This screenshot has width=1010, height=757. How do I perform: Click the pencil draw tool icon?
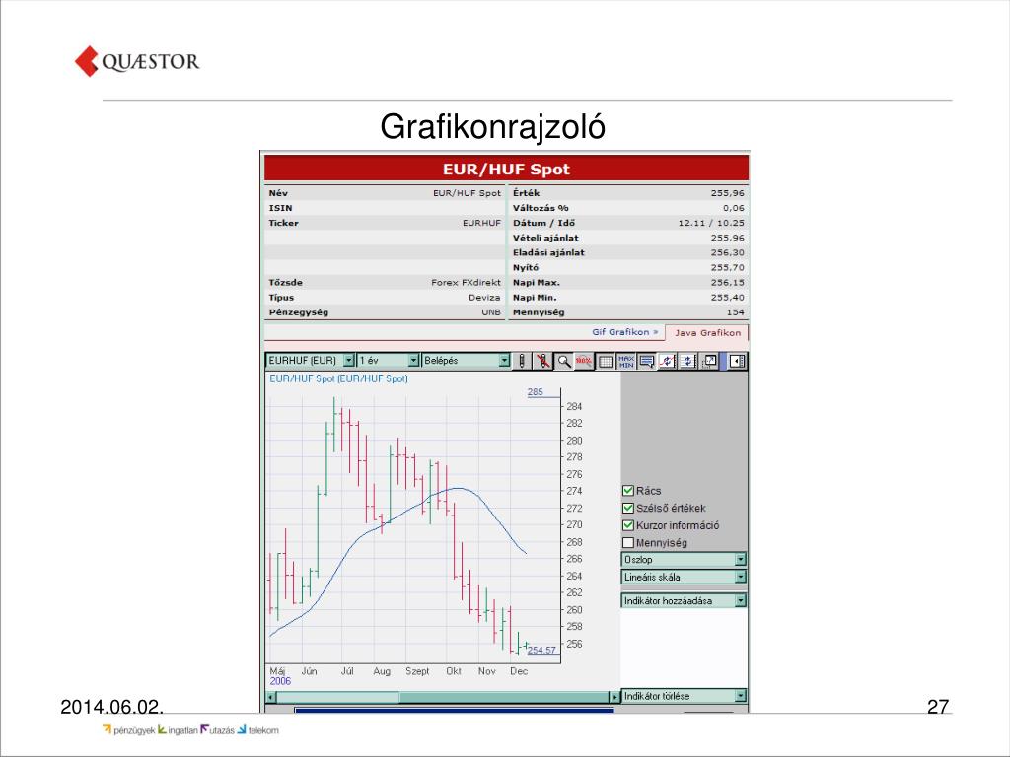(521, 361)
